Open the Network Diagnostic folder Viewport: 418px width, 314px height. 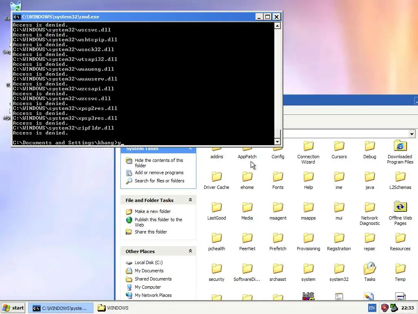369,213
